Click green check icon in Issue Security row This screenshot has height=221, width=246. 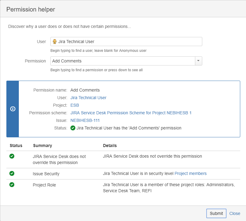(x=12, y=173)
